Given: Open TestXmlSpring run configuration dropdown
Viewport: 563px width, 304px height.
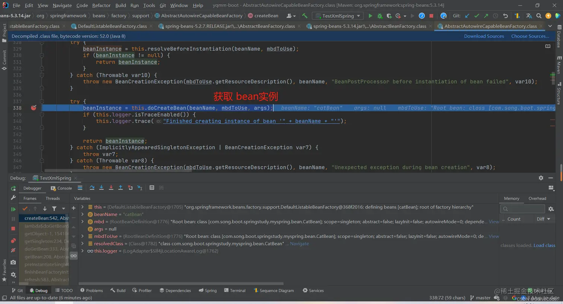Looking at the screenshot, I should pos(338,16).
